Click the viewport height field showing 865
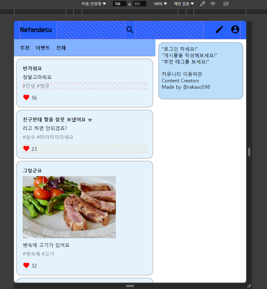The image size is (267, 289). (139, 4)
